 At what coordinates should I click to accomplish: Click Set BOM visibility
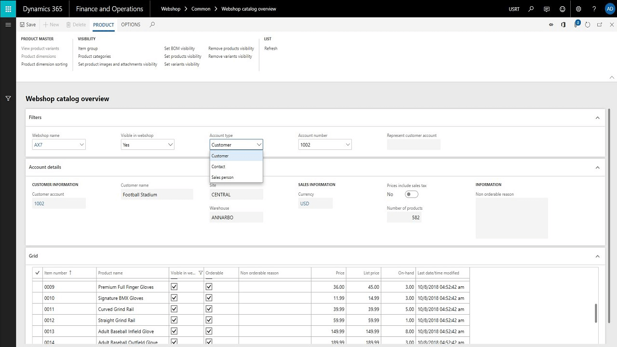click(x=179, y=48)
